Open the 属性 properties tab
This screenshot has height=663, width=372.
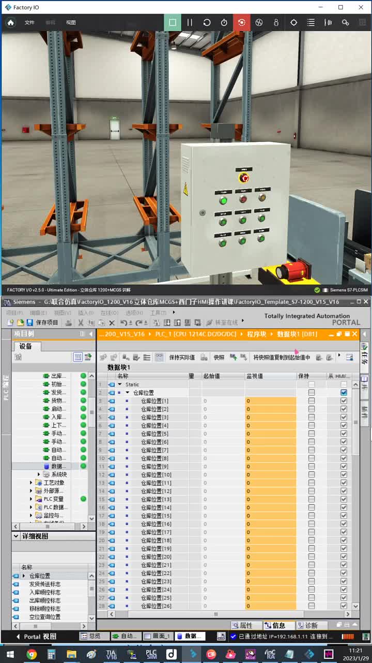(245, 626)
